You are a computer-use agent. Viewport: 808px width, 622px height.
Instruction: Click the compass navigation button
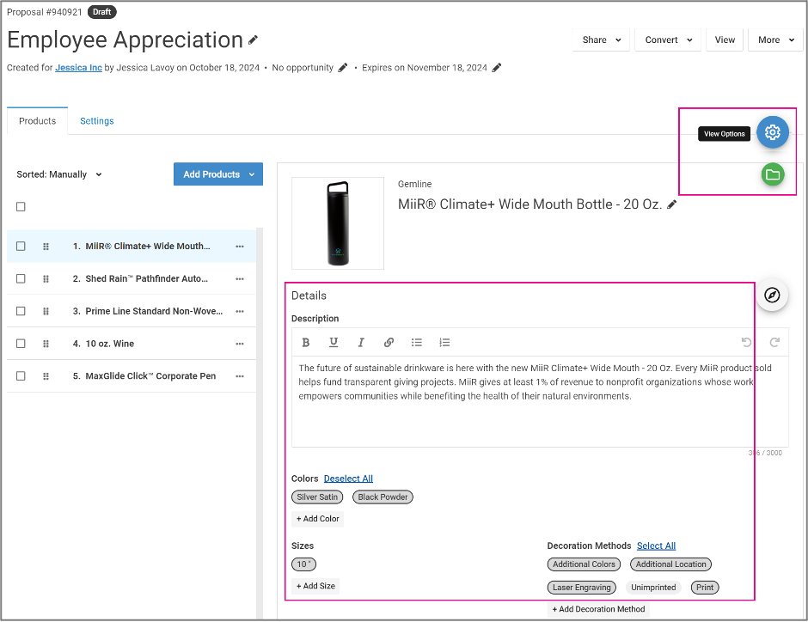pyautogui.click(x=771, y=295)
